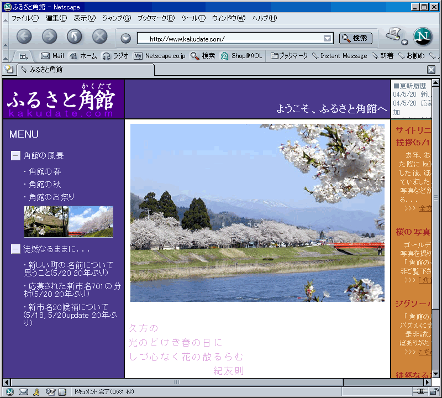Open the ブックマーク(B) menu in the menu bar
The height and width of the screenshot is (398, 442).
156,18
